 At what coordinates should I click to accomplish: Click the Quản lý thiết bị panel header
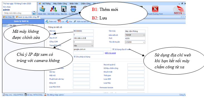(23, 21)
